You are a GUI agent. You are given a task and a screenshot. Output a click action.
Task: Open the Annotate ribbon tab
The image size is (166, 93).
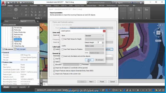(24, 5)
